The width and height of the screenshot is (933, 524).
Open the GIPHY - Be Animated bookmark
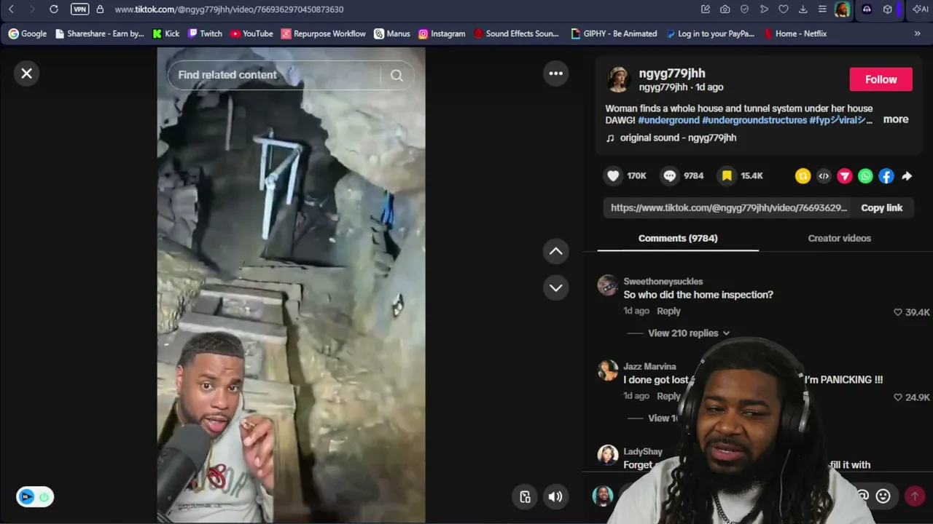tap(614, 33)
